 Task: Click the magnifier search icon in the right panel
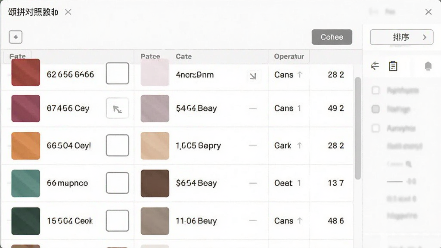coord(409,164)
